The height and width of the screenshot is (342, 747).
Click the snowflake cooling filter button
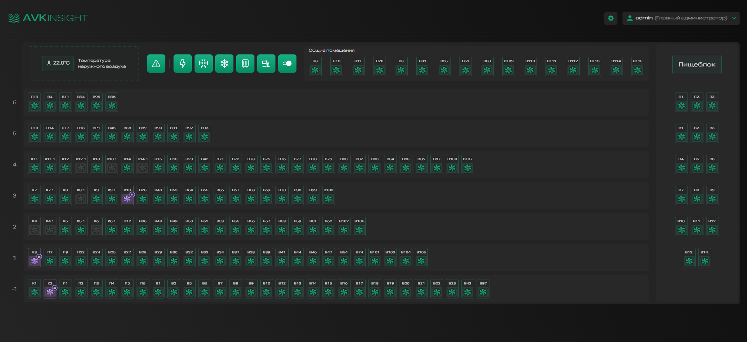tap(224, 64)
